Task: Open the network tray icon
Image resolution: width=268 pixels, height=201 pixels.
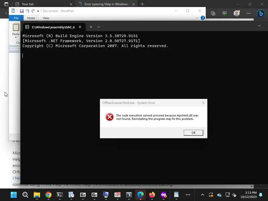Action: coord(227,195)
